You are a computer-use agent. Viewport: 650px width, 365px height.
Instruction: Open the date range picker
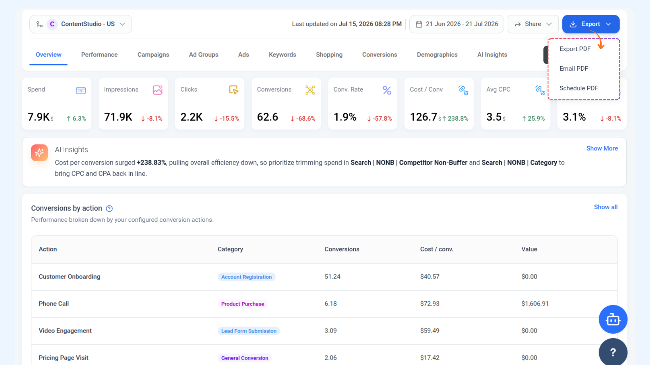pos(456,24)
